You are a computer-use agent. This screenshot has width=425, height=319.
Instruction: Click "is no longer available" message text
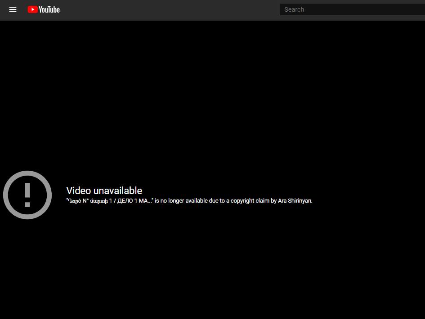click(x=184, y=201)
